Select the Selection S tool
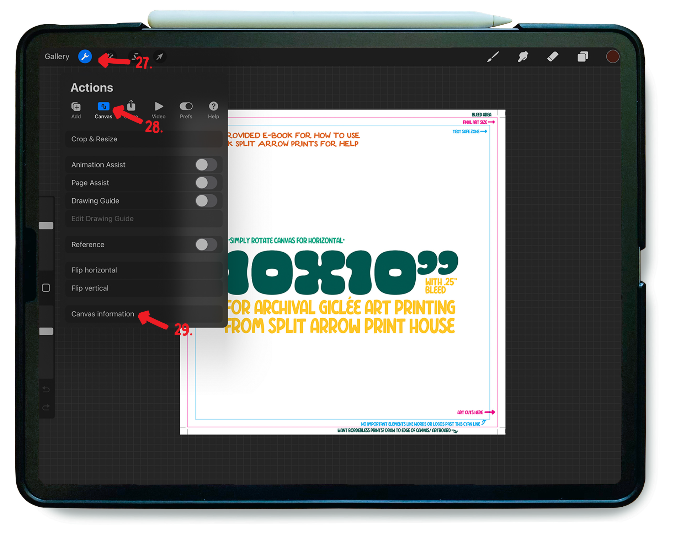This screenshot has height=533, width=681. (x=135, y=56)
